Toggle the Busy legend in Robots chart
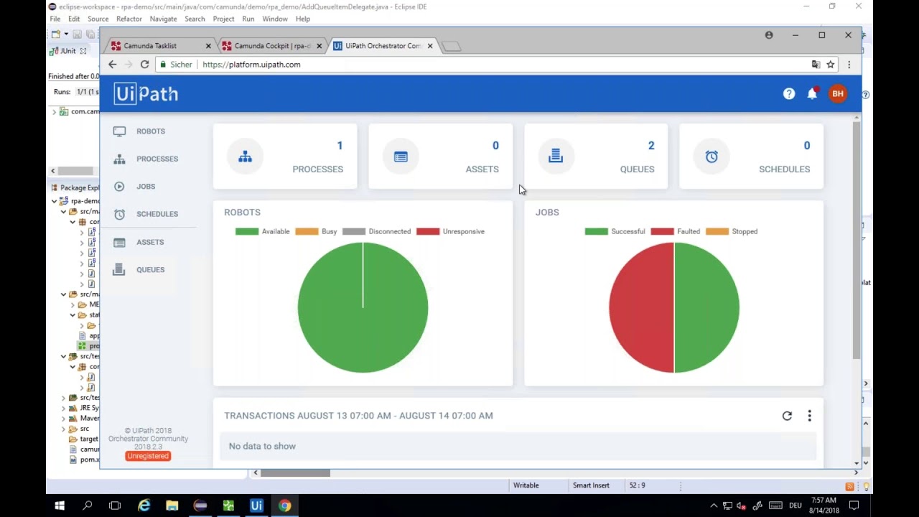 [316, 231]
